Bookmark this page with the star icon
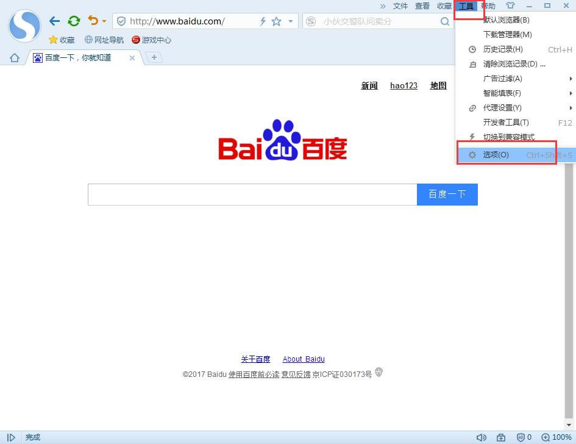This screenshot has width=576, height=444. (276, 21)
